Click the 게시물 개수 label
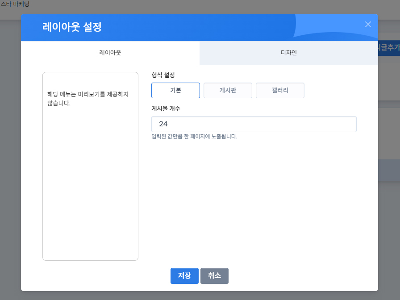This screenshot has width=400, height=300. point(166,108)
